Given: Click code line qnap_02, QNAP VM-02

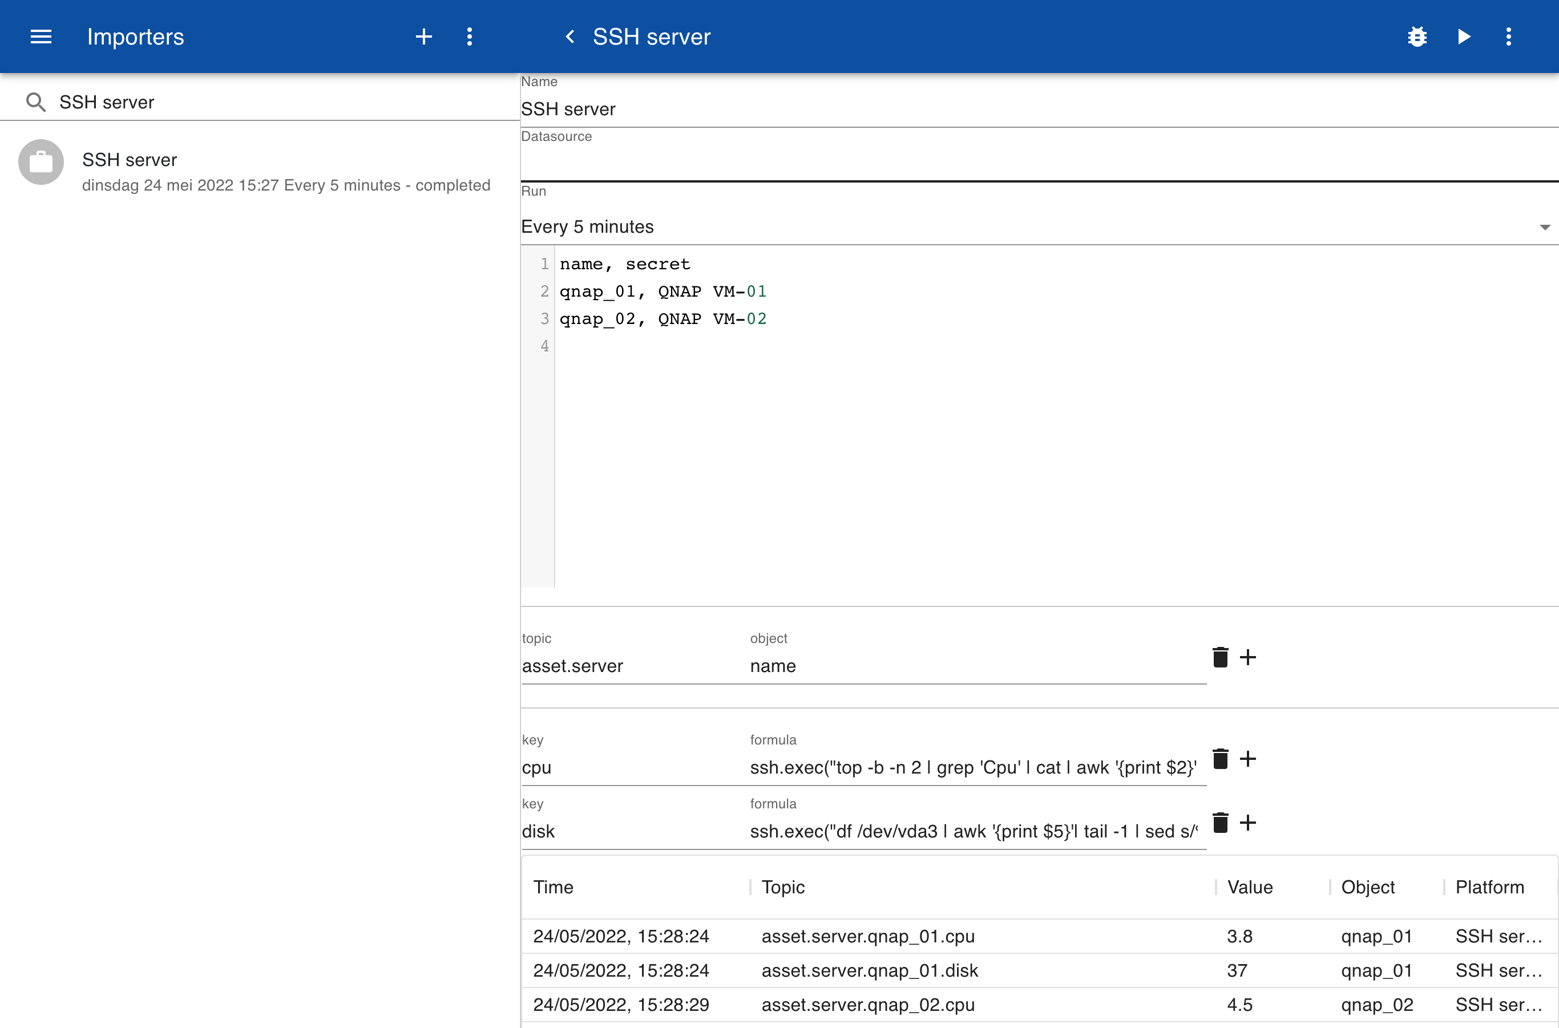Looking at the screenshot, I should pos(663,319).
